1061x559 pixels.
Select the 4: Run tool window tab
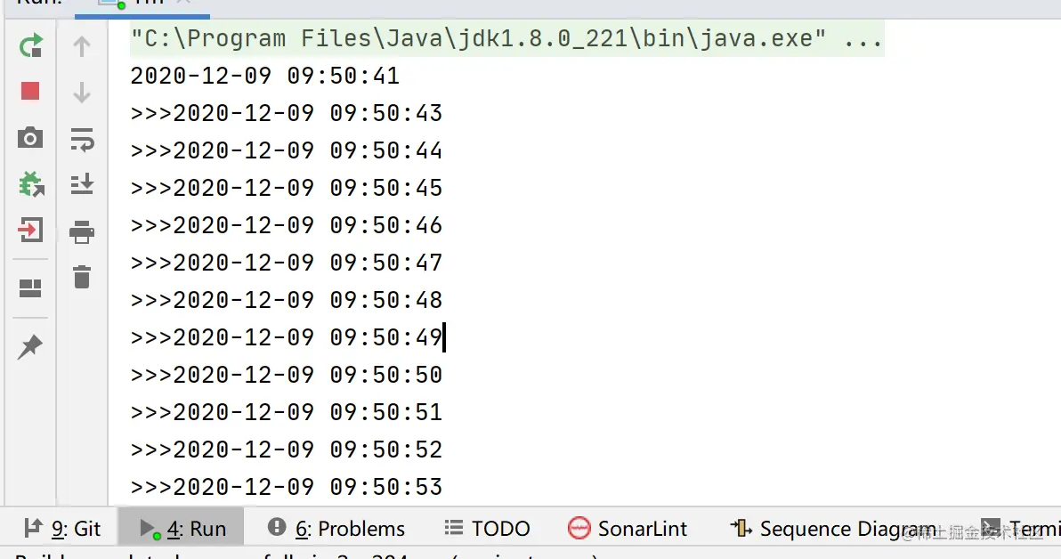point(182,529)
